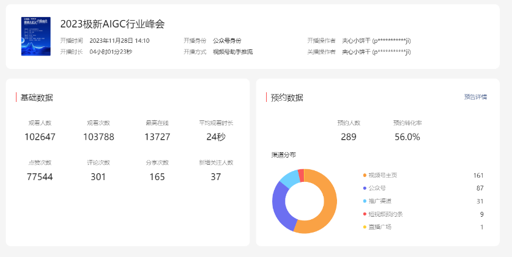Open the 预告详情 link
The width and height of the screenshot is (512, 257).
click(475, 97)
